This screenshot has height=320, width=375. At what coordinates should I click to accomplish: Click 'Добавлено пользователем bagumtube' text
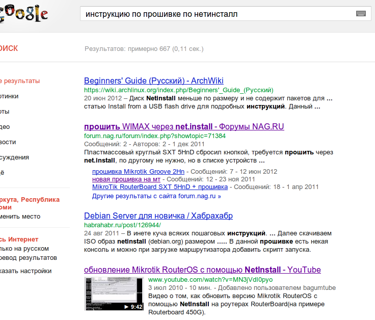click(x=277, y=288)
